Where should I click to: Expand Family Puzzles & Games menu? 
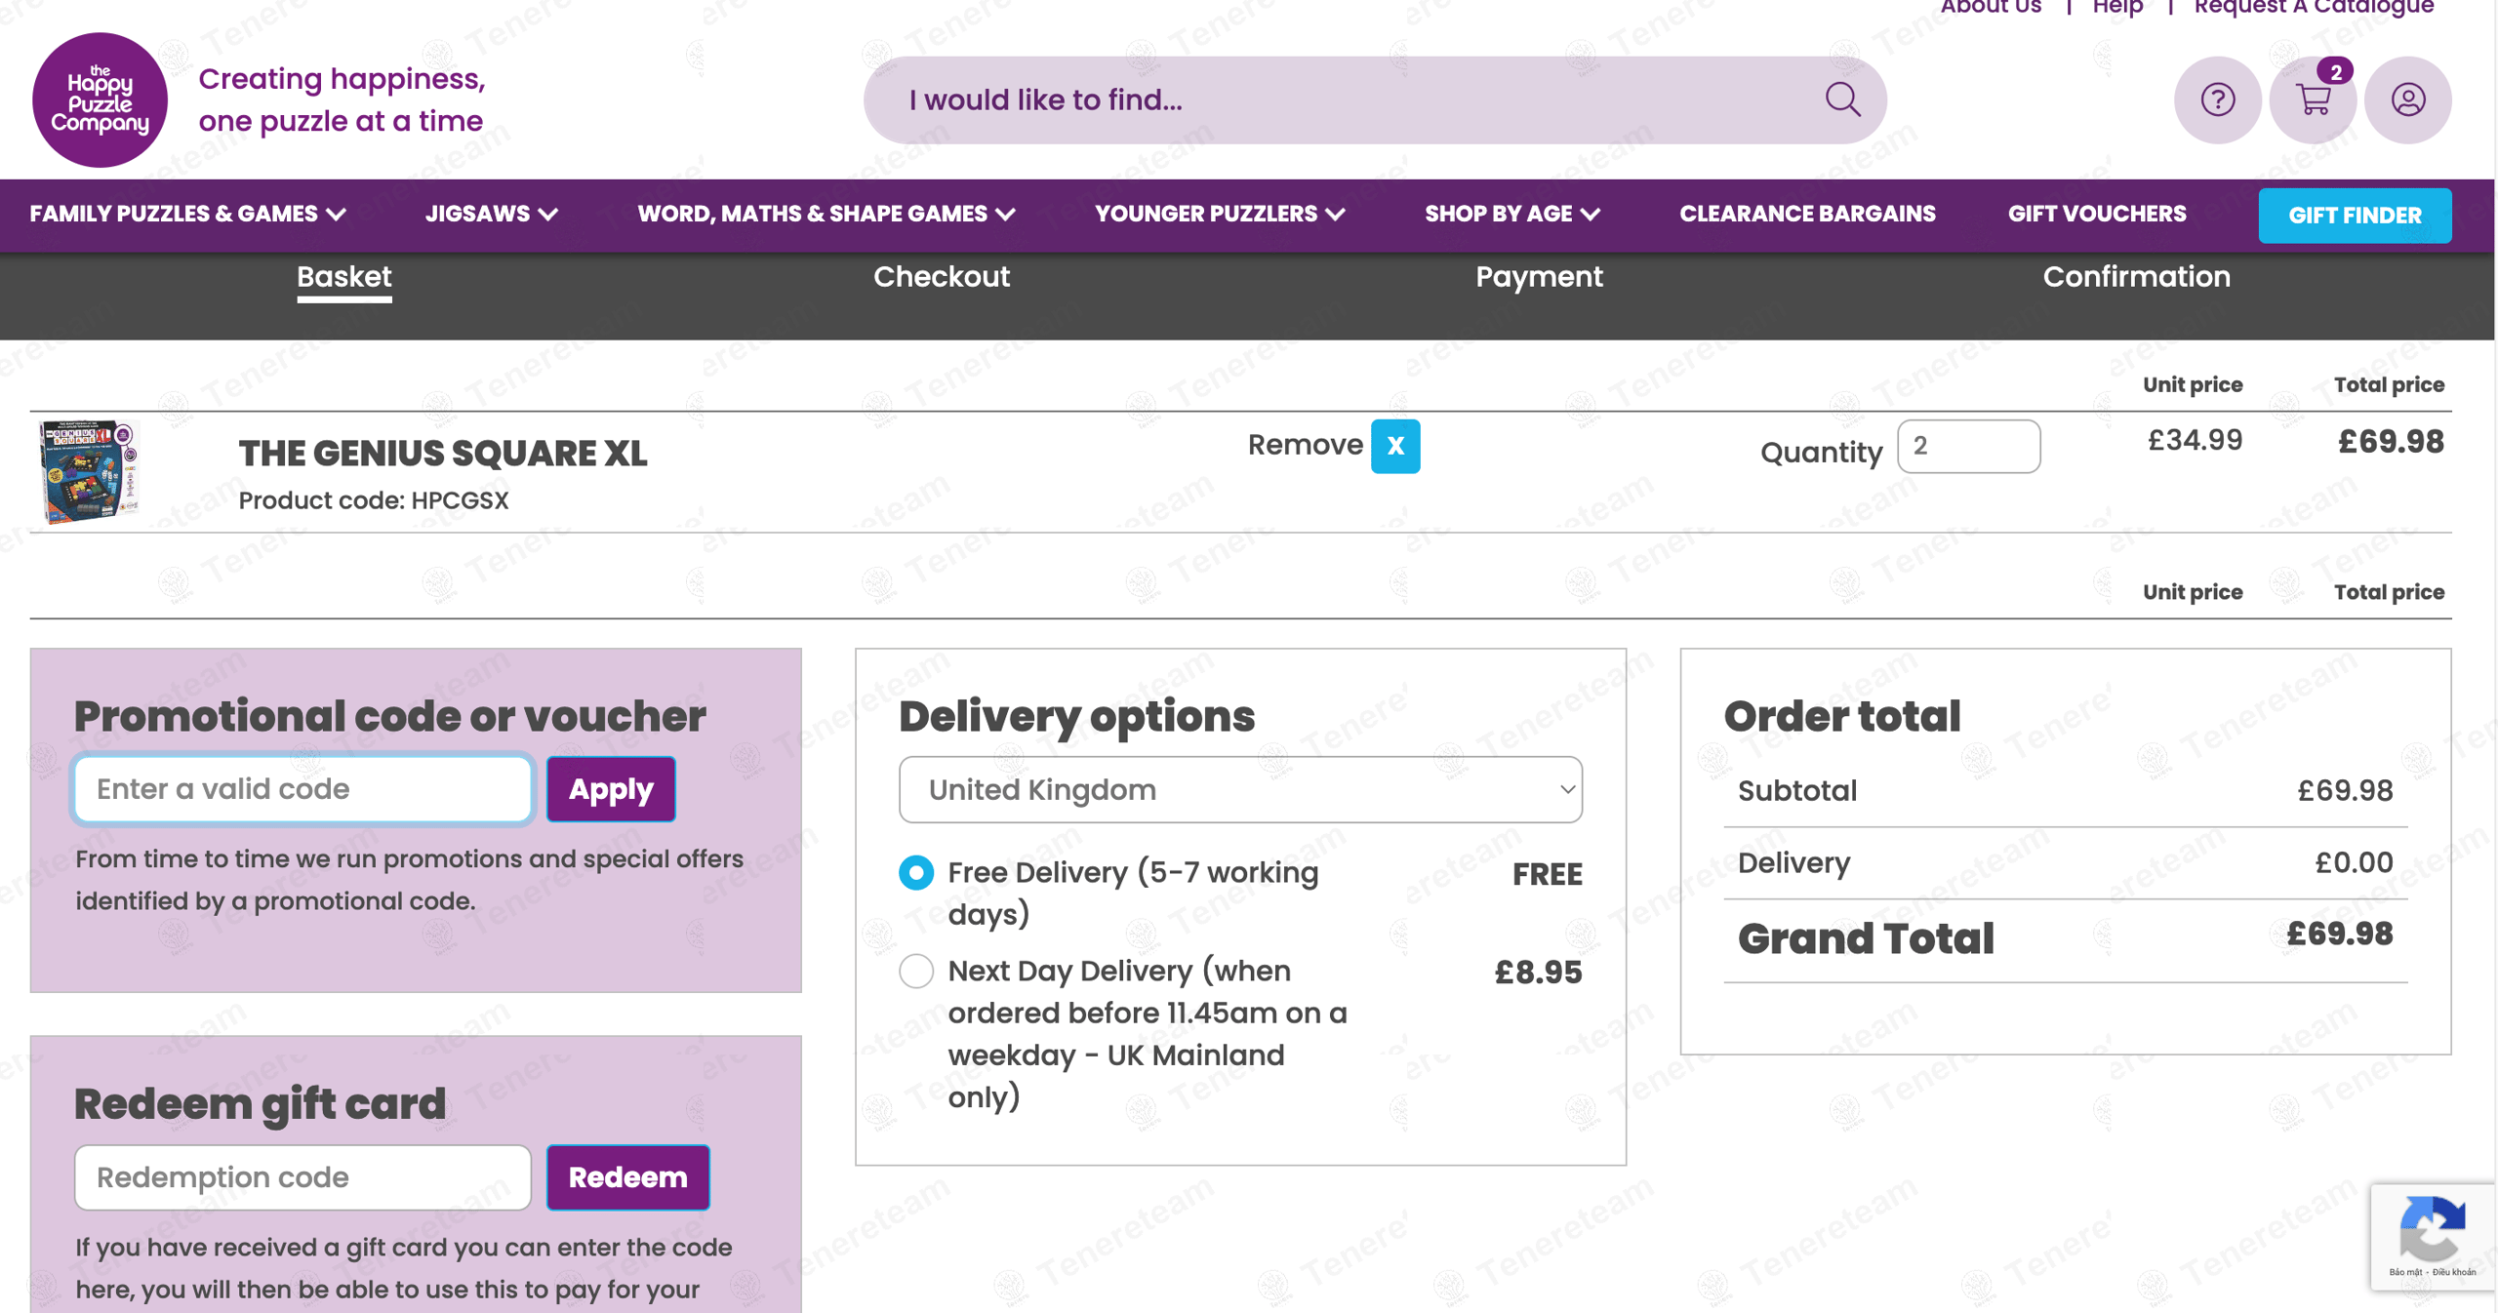coord(188,214)
